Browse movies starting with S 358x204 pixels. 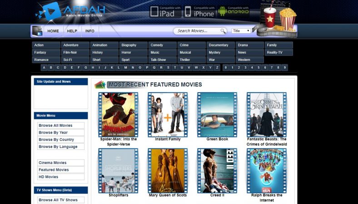pos(168,68)
